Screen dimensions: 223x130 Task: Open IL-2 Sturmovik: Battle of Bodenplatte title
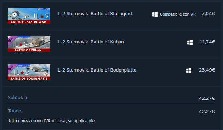coord(96,70)
